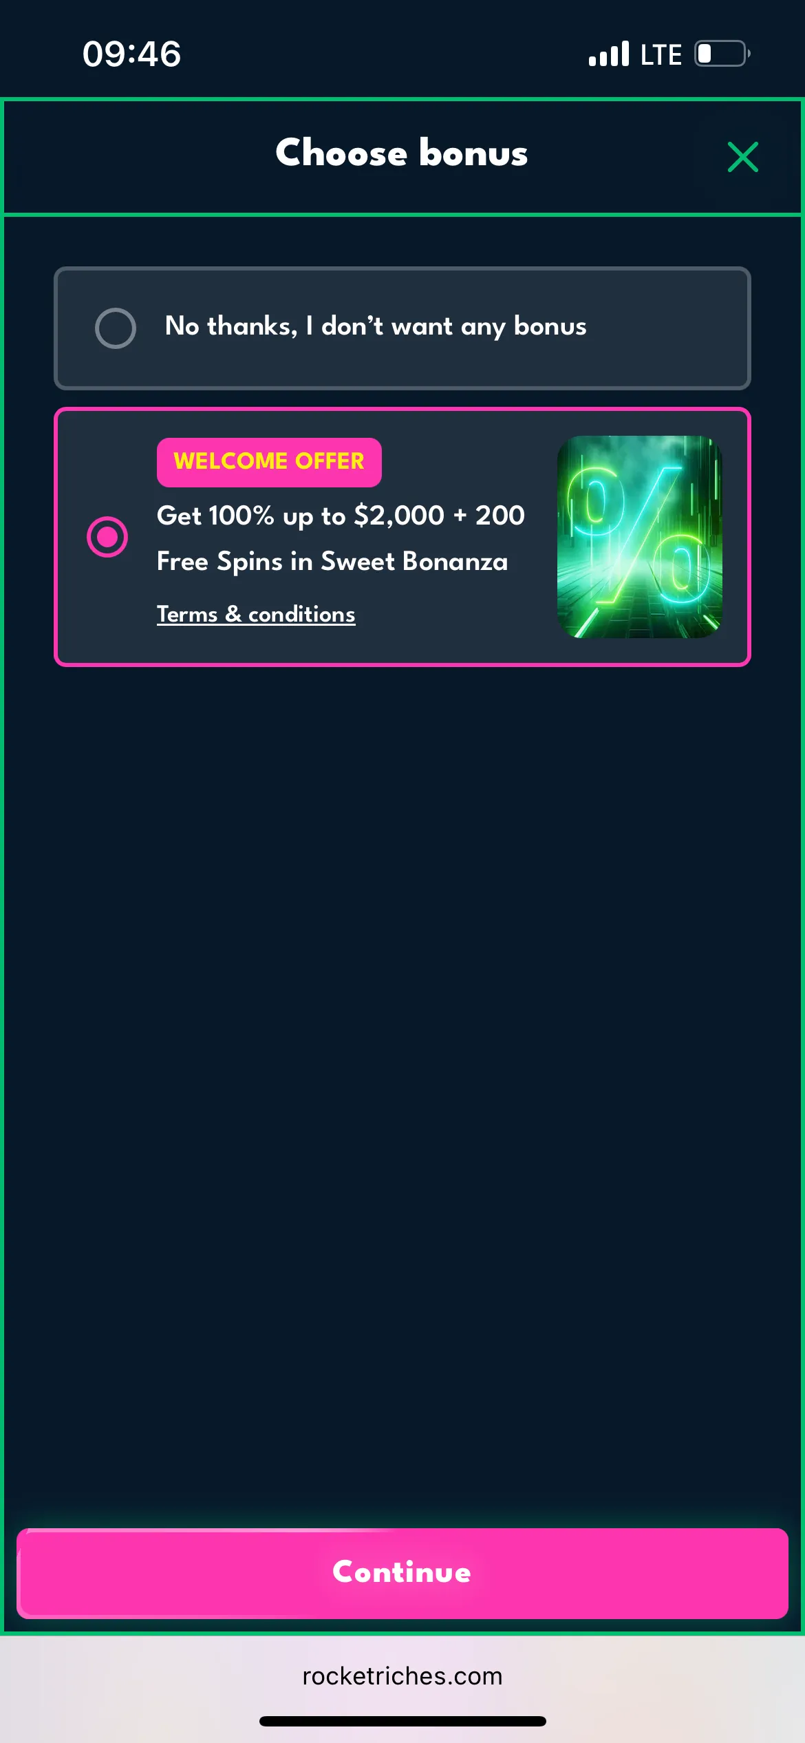Close the Choose bonus dialog with the X

tap(743, 157)
